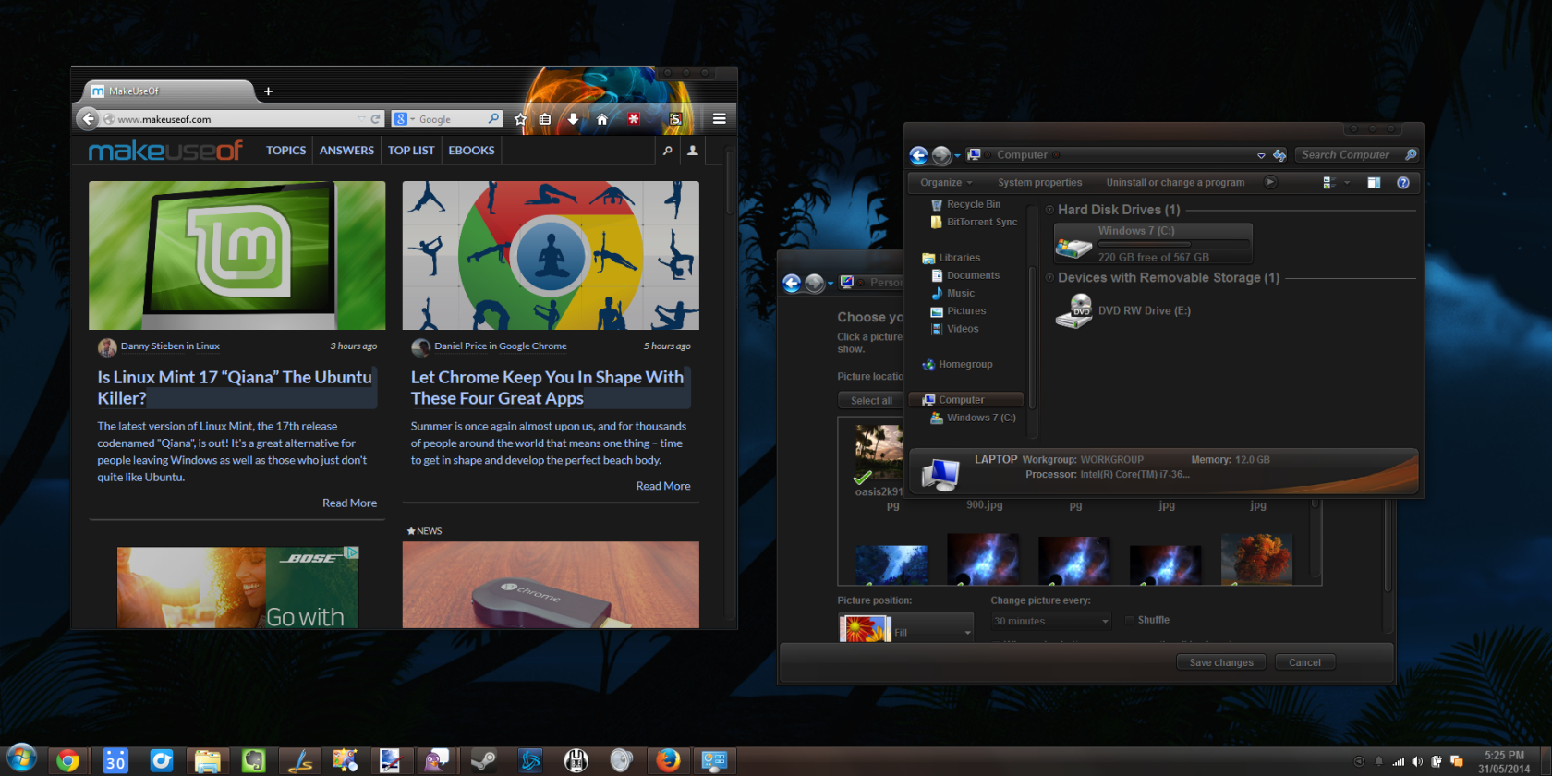1552x776 pixels.
Task: Go back in the Firefox browser
Action: 88,119
